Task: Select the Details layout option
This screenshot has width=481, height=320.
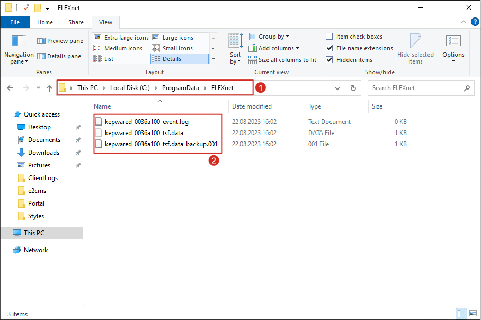Action: (x=180, y=59)
